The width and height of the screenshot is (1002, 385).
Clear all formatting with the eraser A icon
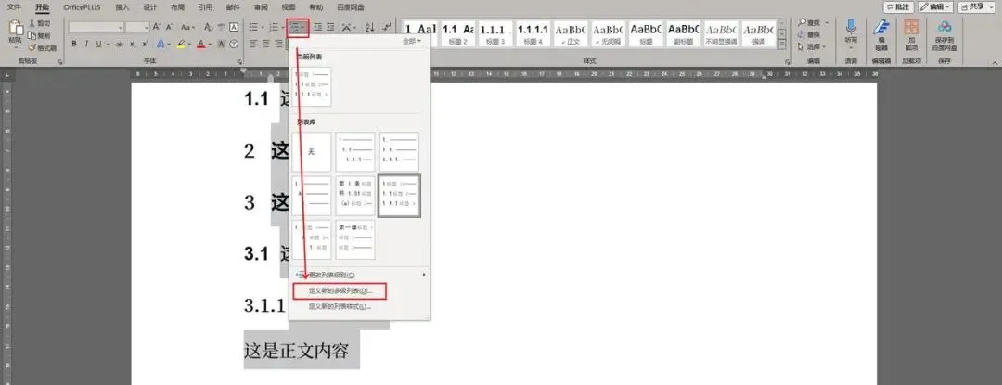[x=209, y=27]
